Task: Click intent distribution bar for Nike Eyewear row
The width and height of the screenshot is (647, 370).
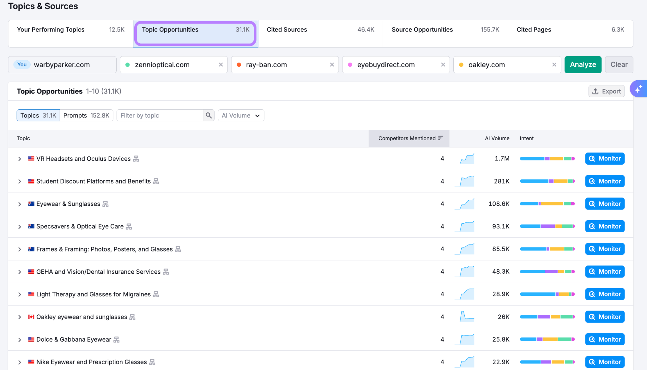Action: coord(547,362)
